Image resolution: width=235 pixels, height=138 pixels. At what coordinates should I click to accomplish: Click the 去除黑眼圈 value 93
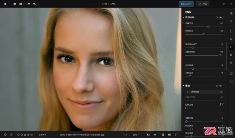pyautogui.click(x=222, y=52)
